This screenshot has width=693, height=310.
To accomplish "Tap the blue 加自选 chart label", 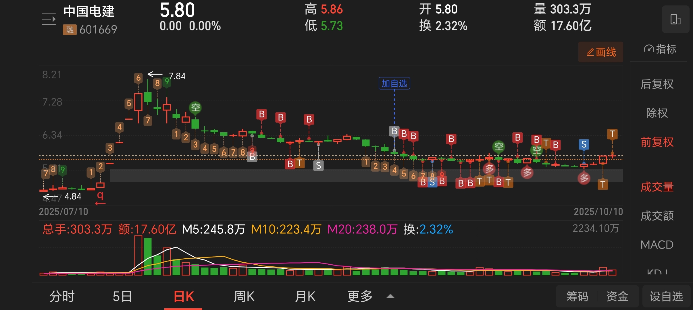I will (x=394, y=84).
